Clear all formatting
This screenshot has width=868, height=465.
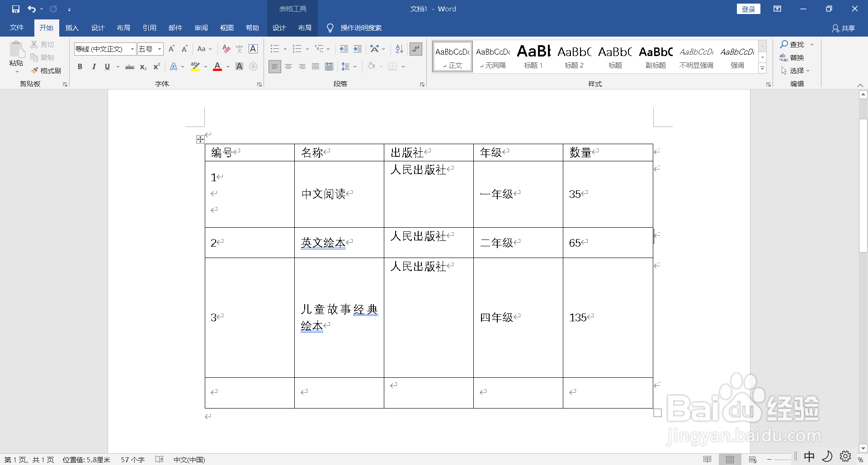tap(226, 49)
